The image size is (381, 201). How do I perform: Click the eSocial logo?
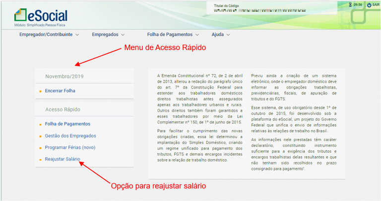click(x=41, y=15)
